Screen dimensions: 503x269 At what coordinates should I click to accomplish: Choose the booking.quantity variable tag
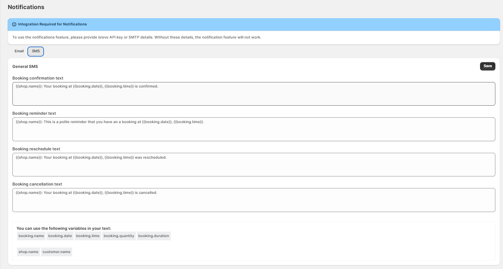[119, 236]
